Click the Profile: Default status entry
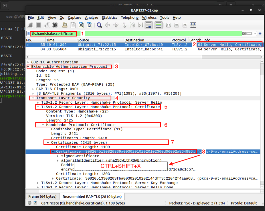Image resolution: width=265 pixels, height=211 pixels. point(244,203)
